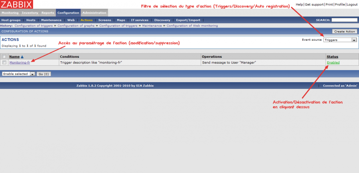The height and width of the screenshot is (173, 359).
Task: Sort table by Status column header
Action: (332, 57)
